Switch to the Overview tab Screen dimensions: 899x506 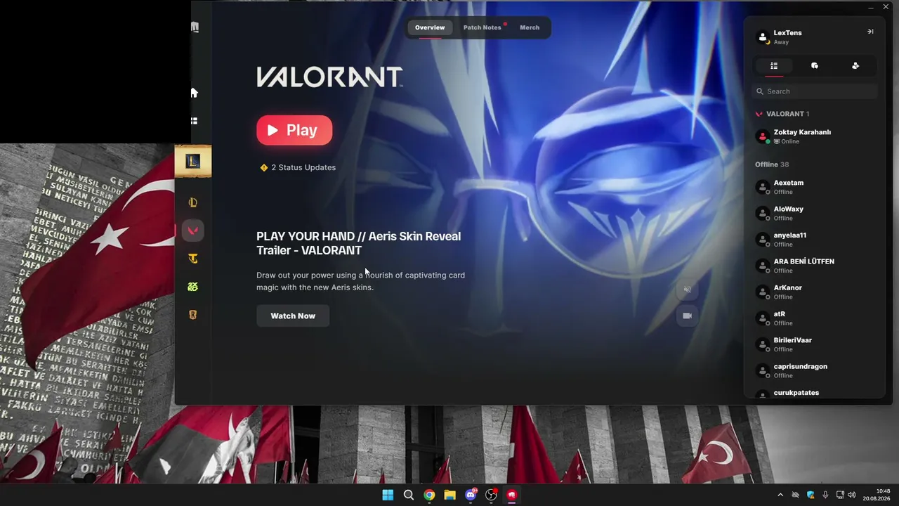click(x=430, y=27)
